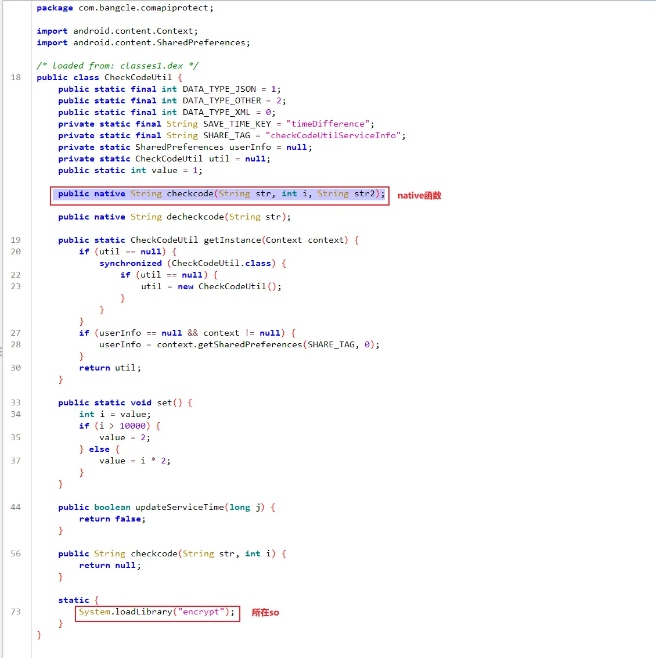Click the SAVE_TIME_KEY field name

coord(237,124)
